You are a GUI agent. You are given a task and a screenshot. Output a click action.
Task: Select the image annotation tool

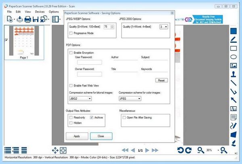coord(234,65)
